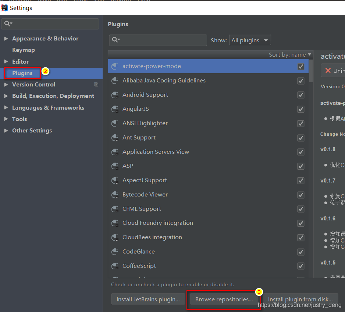Toggle the AngularJS plugin checkbox
Screen dimensions: 345x312
(x=301, y=109)
